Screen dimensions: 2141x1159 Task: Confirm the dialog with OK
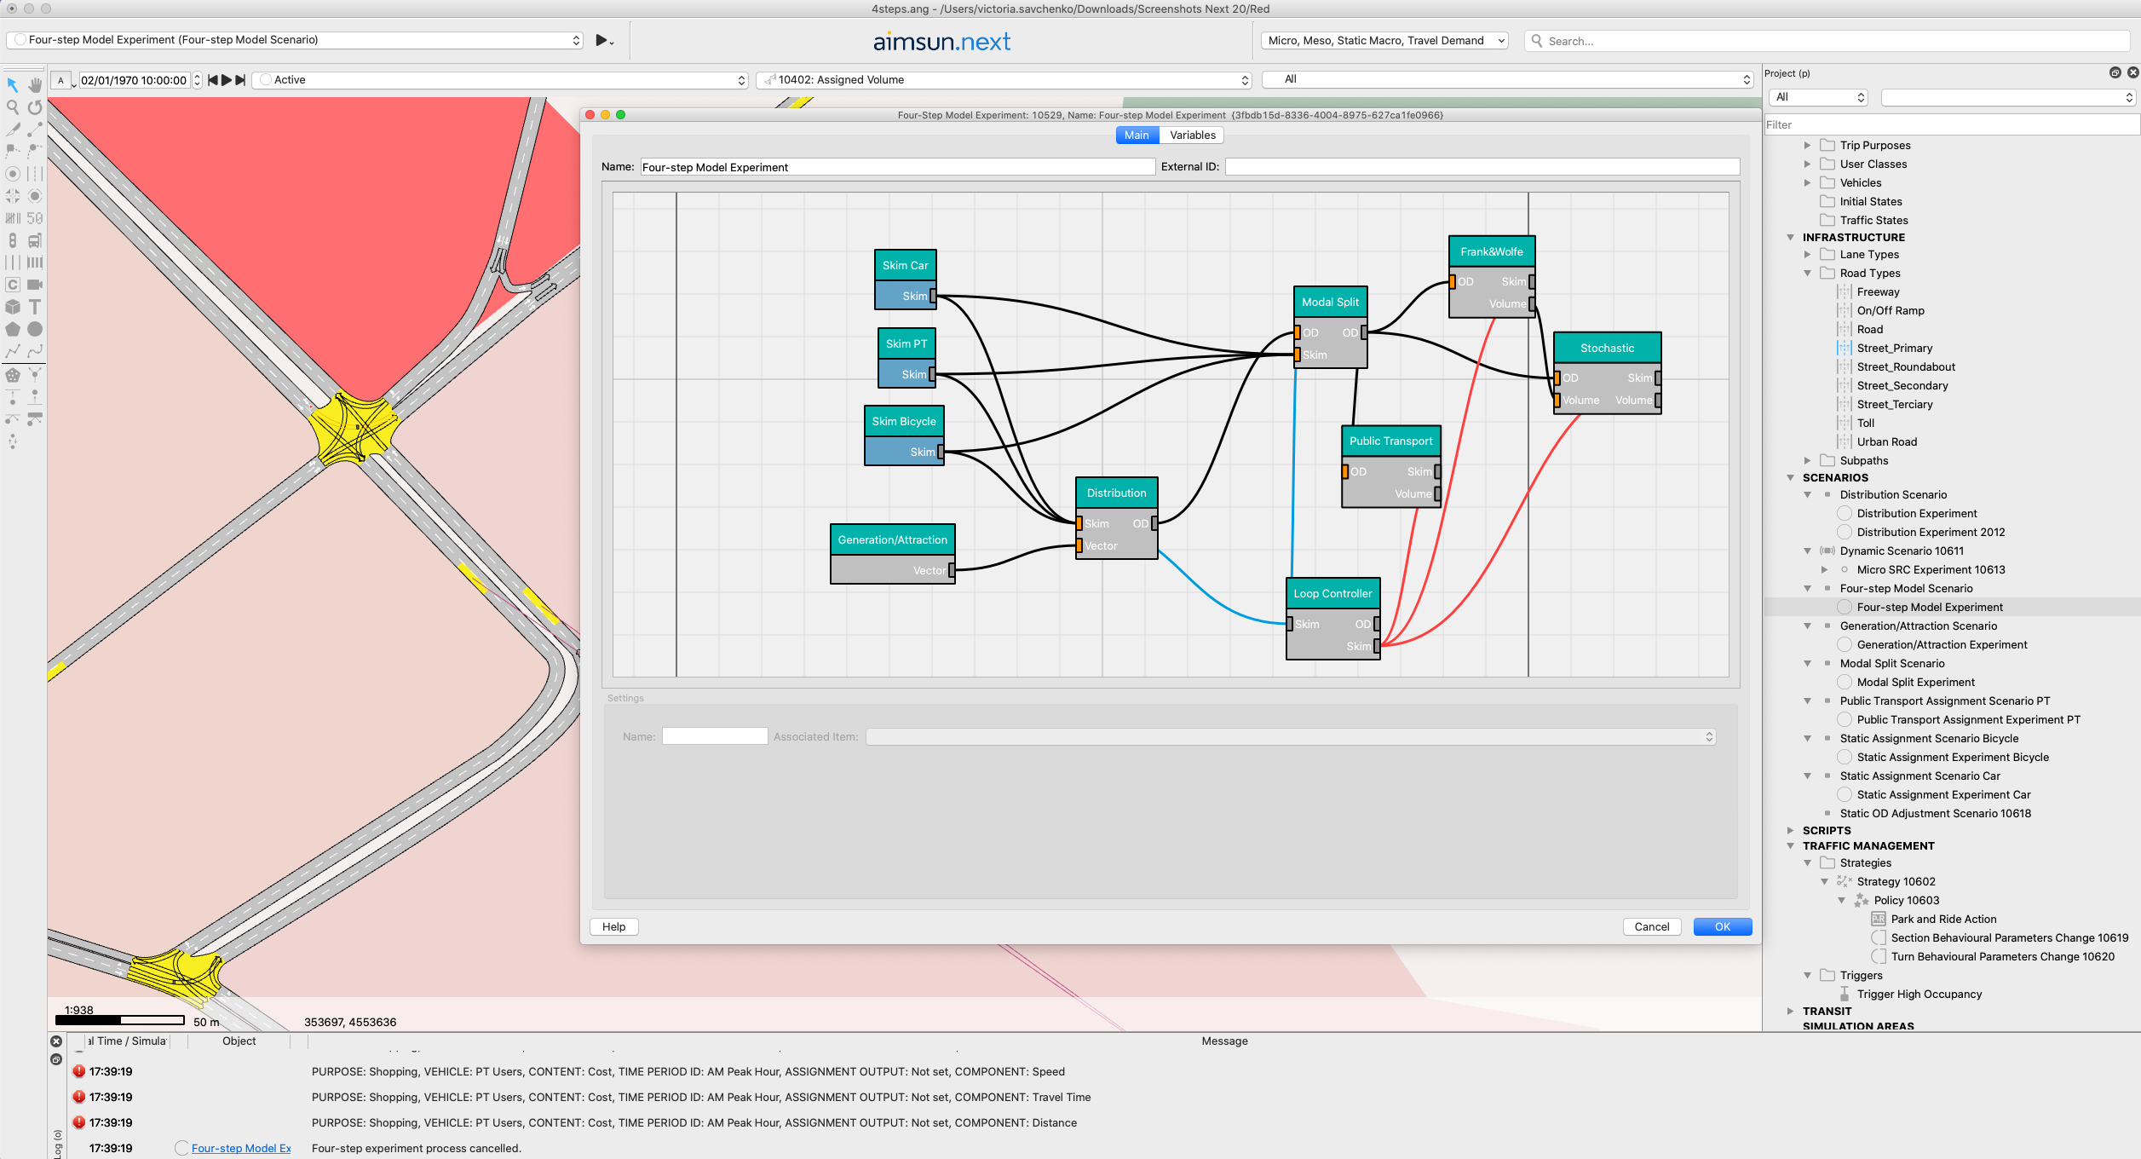pyautogui.click(x=1722, y=926)
